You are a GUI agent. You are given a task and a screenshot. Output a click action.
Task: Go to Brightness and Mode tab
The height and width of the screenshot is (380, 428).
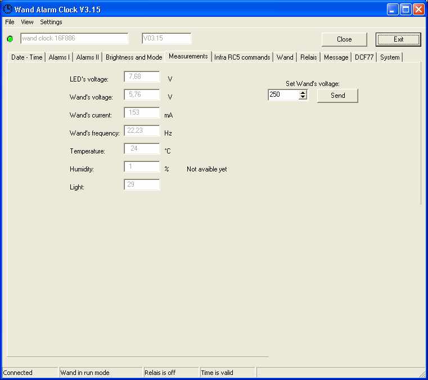click(x=134, y=57)
